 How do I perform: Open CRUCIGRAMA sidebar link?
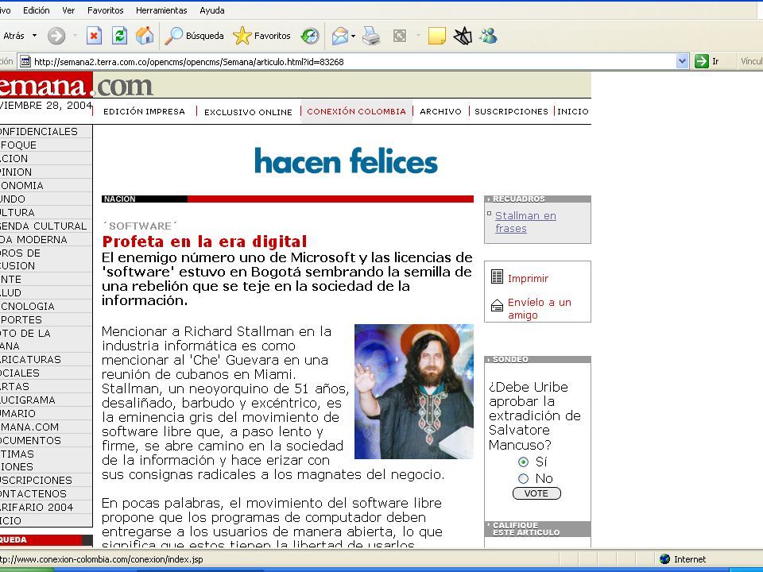tap(28, 400)
